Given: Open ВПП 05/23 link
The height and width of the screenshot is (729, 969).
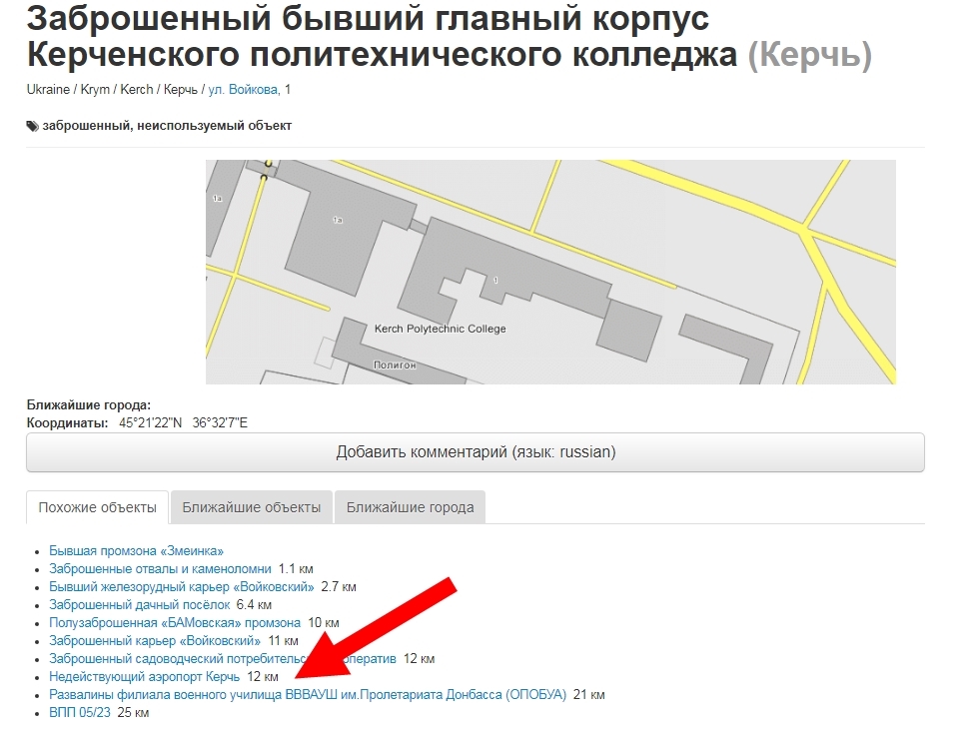Looking at the screenshot, I should click(80, 712).
